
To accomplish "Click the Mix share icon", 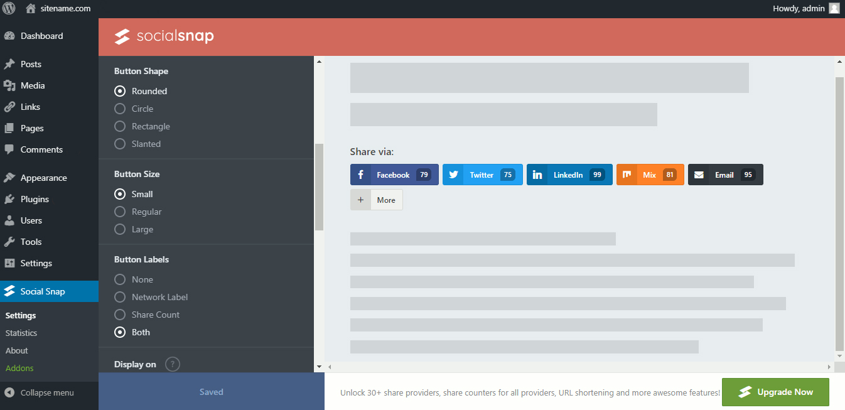I will click(x=627, y=175).
